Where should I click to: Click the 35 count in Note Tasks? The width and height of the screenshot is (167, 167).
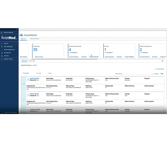tap(35, 49)
